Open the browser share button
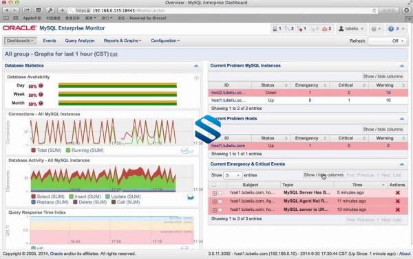Image resolution: width=413 pixels, height=259 pixels. pyautogui.click(x=27, y=10)
